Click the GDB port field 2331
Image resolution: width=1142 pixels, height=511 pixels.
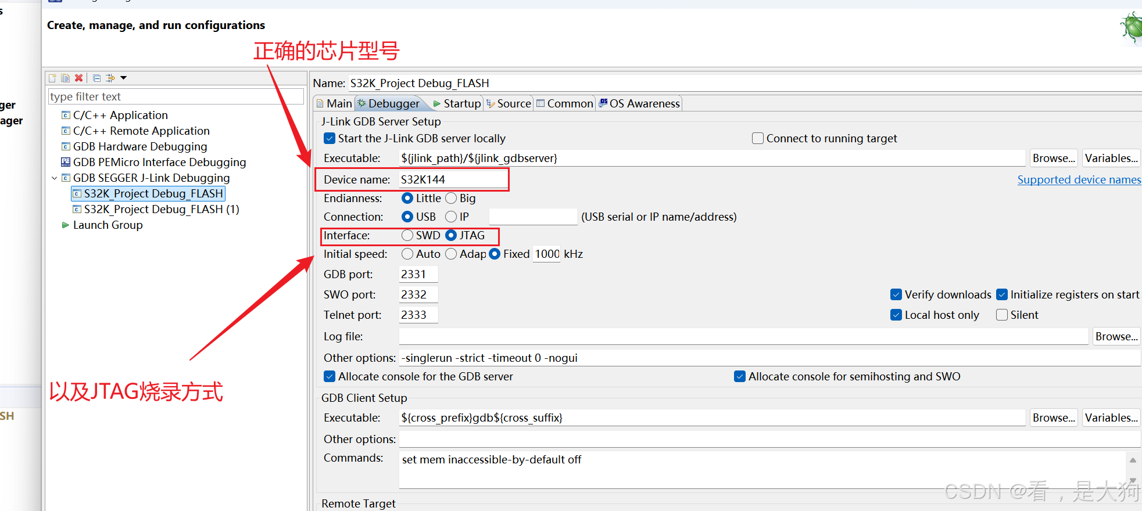click(x=418, y=274)
